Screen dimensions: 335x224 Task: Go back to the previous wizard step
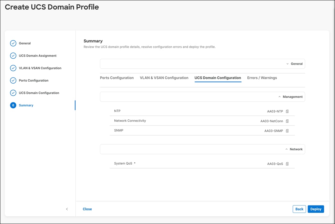click(299, 209)
